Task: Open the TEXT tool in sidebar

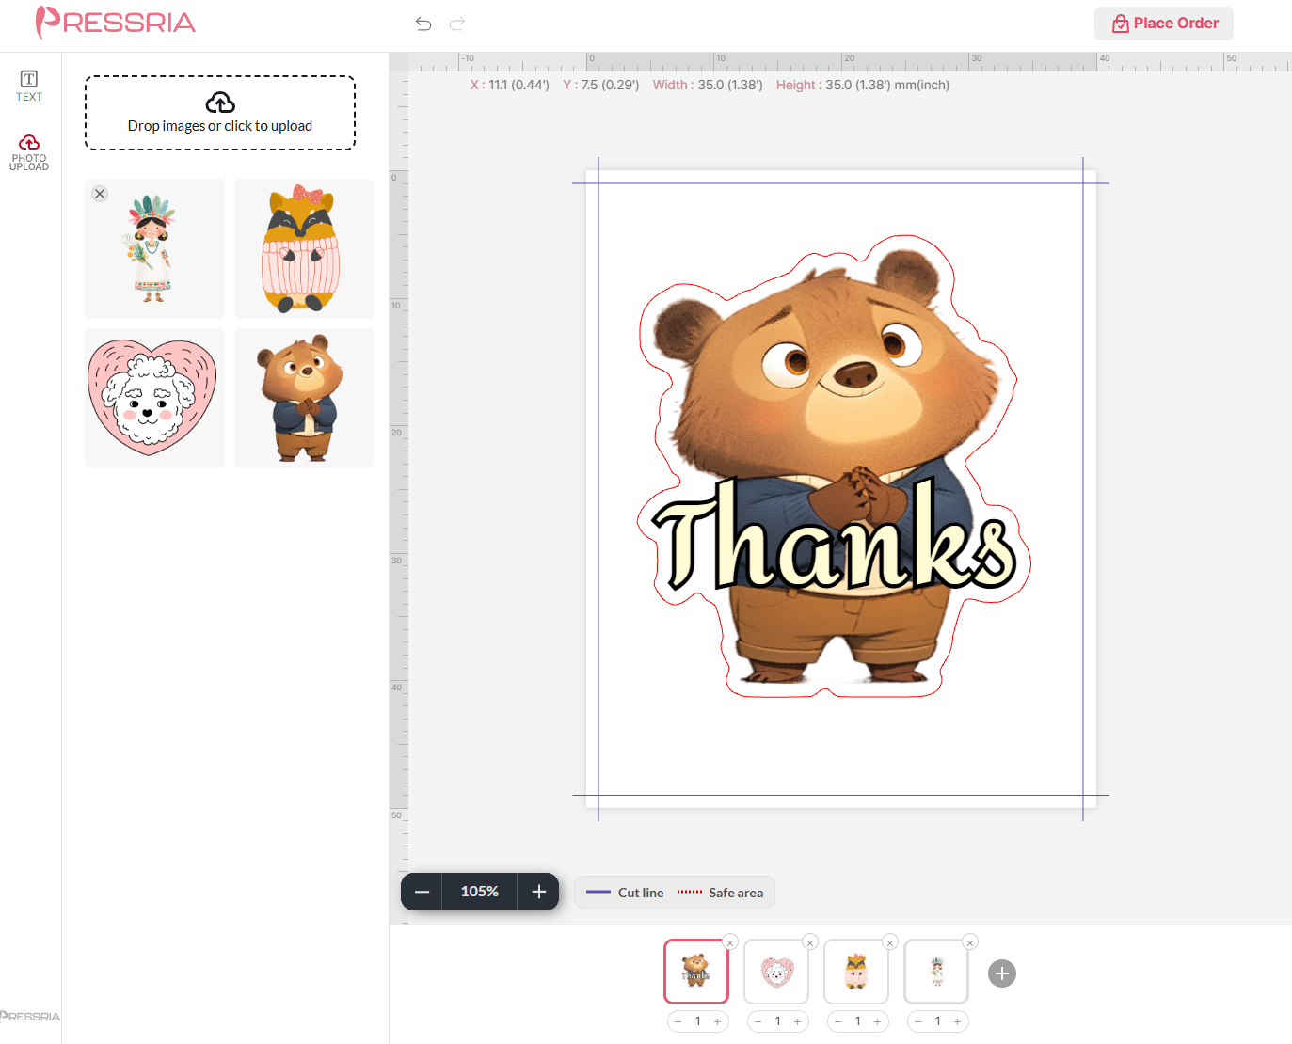Action: [x=29, y=86]
